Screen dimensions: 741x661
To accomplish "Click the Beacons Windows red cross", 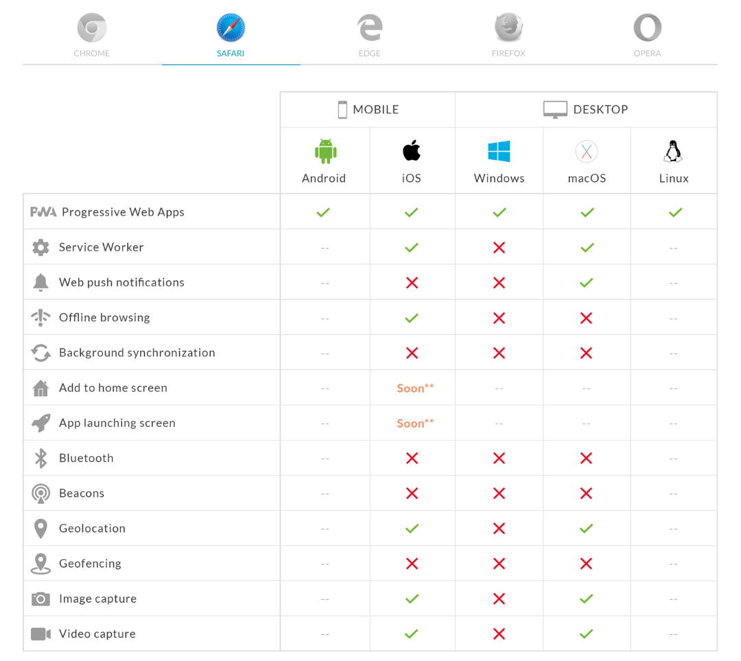I will pyautogui.click(x=499, y=494).
